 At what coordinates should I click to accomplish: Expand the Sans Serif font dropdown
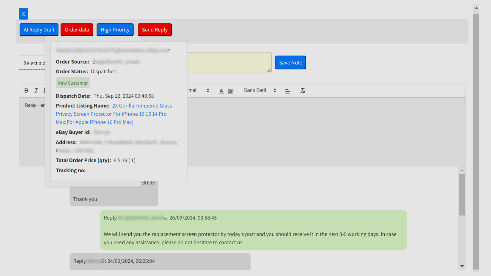point(260,90)
